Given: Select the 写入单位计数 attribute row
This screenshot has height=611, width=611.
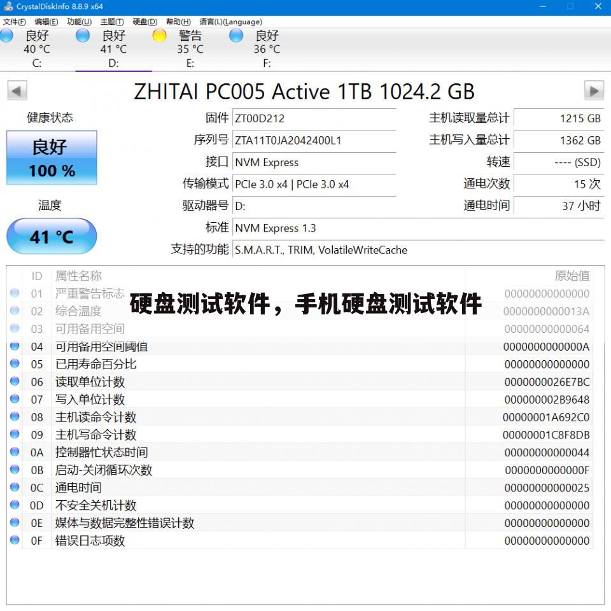Looking at the screenshot, I should 300,399.
